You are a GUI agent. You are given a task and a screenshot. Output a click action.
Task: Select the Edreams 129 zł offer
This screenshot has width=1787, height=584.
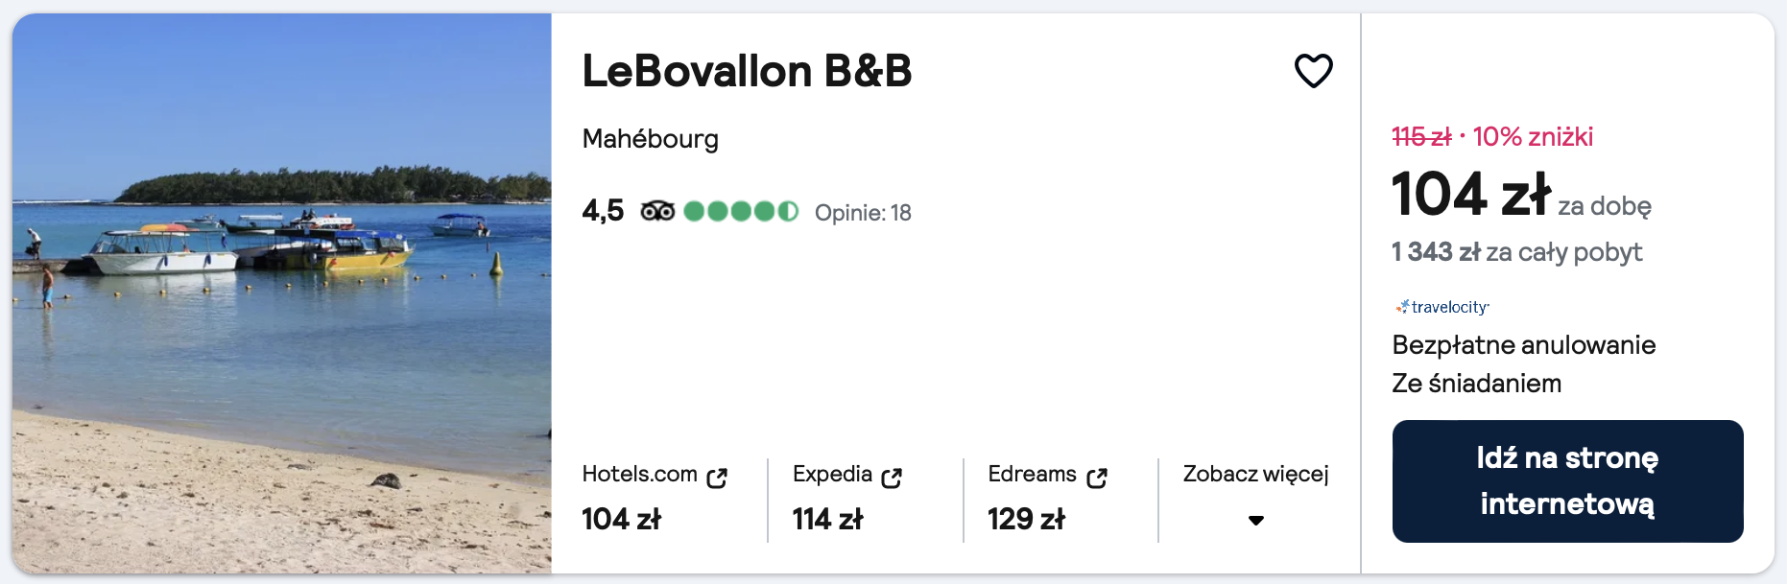click(x=1026, y=519)
